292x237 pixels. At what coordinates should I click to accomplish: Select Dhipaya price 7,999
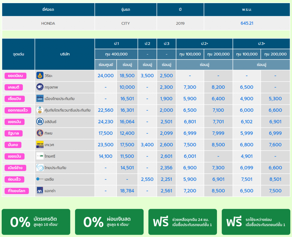click(x=218, y=133)
